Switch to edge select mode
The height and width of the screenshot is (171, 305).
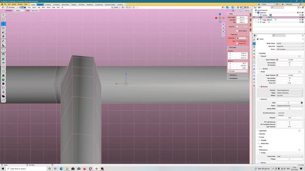point(23,8)
